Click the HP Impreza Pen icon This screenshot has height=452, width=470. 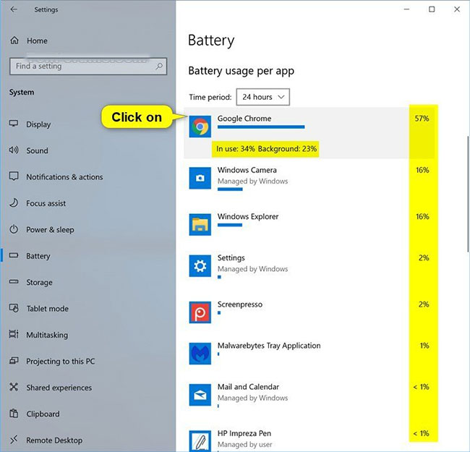point(200,441)
